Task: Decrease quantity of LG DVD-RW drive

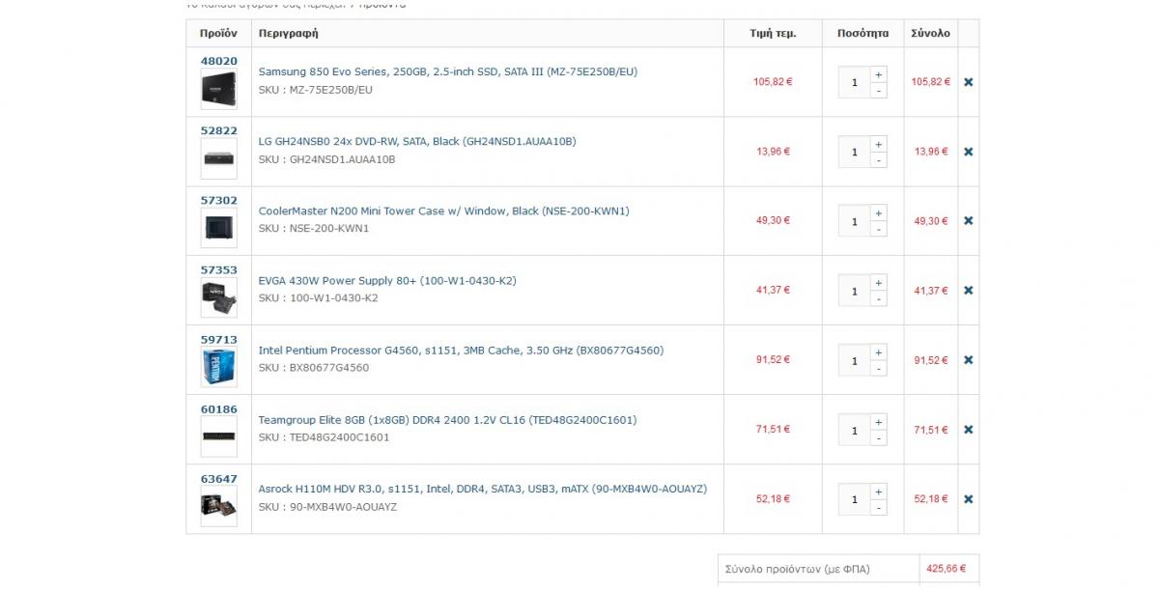Action: (x=878, y=160)
